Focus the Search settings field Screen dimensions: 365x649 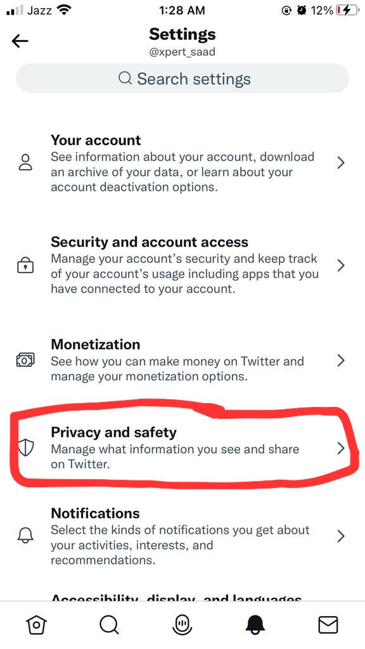coord(182,78)
